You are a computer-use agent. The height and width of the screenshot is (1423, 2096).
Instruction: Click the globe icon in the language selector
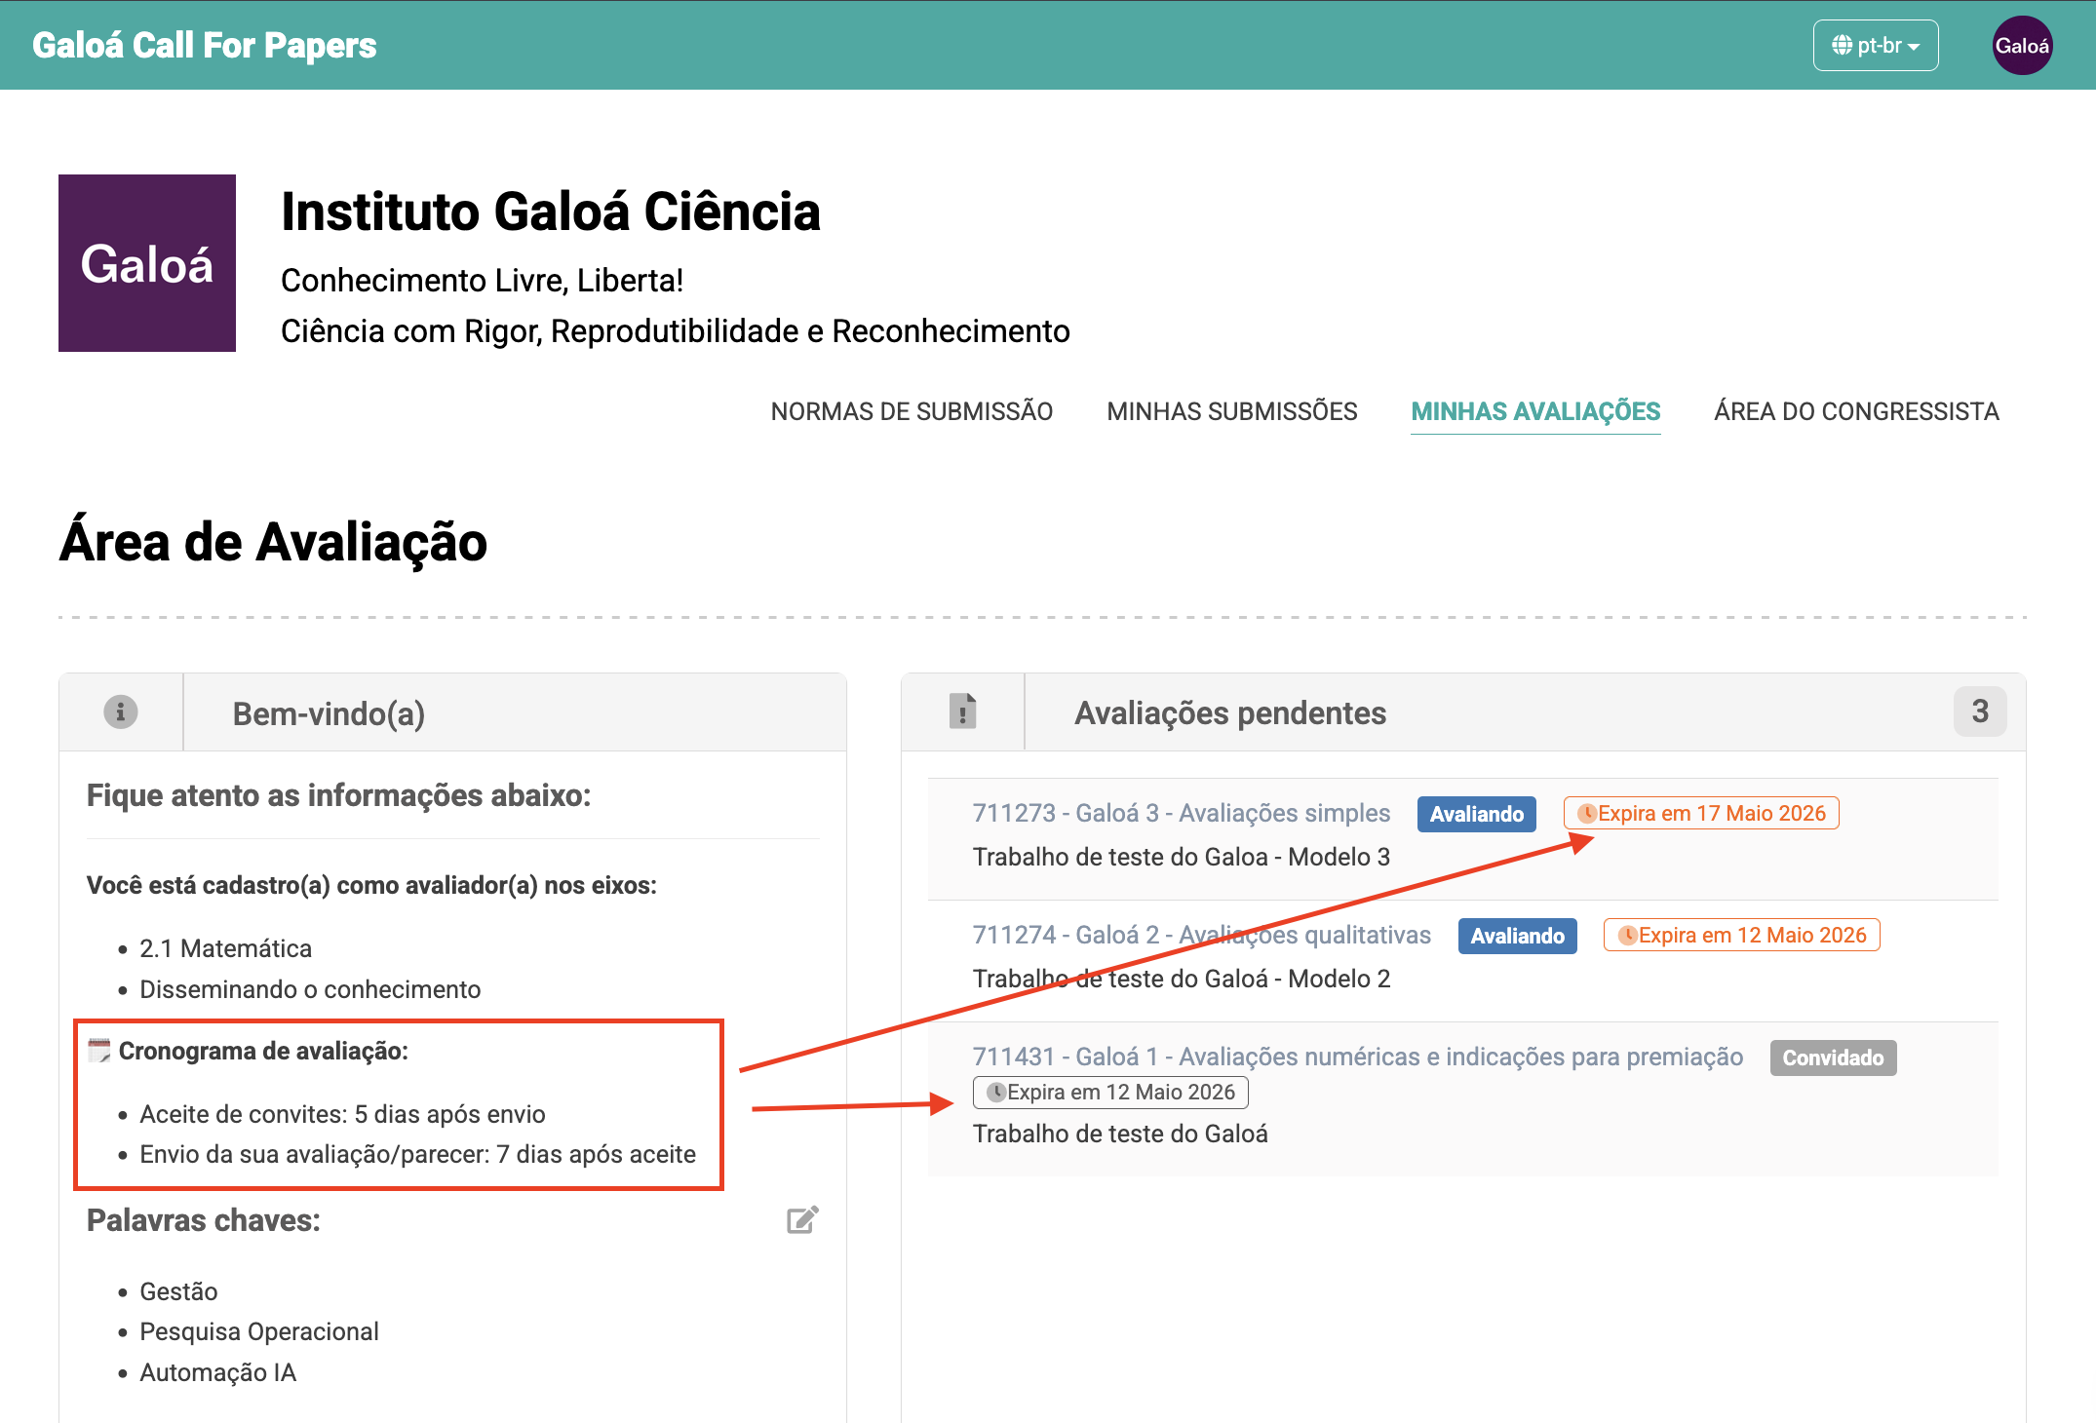pos(1842,46)
